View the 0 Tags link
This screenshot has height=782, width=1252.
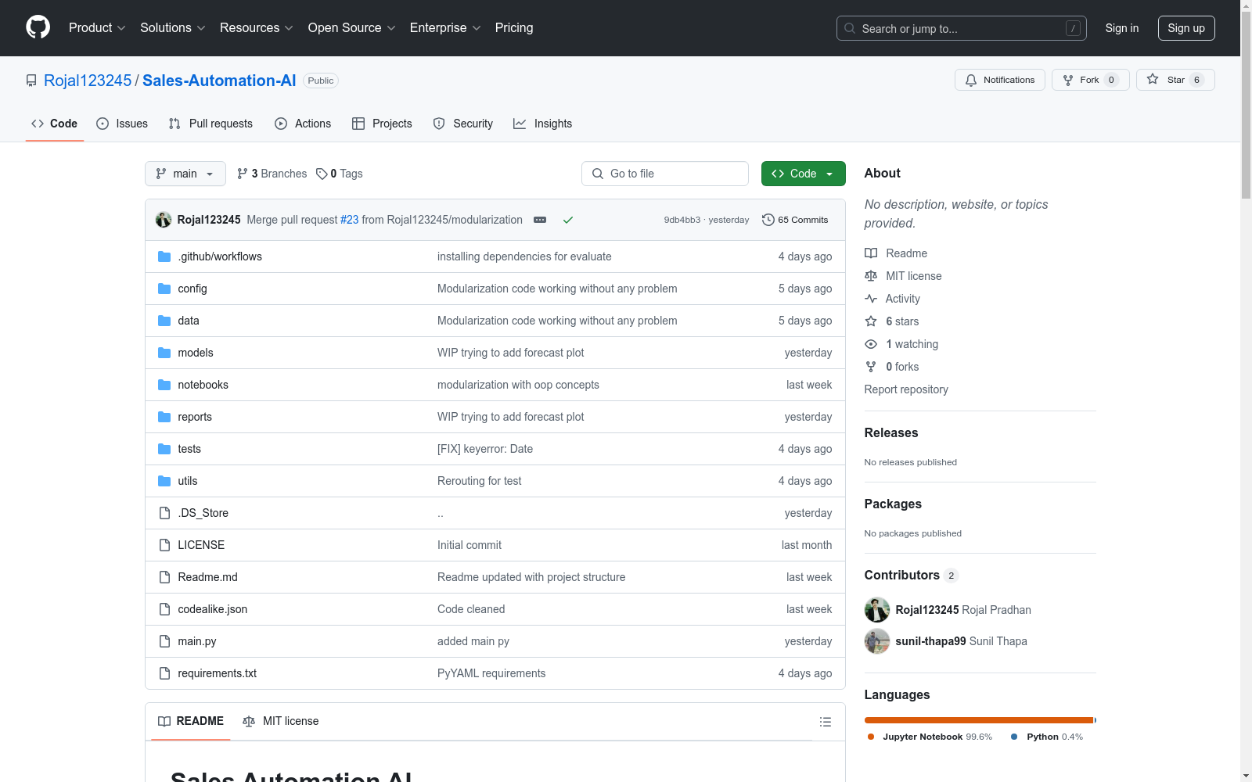(340, 174)
